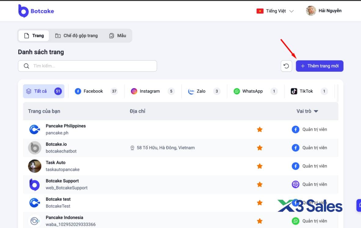This screenshot has width=361, height=228.
Task: Click Facebook icon in Botcake.io row
Action: tap(295, 148)
